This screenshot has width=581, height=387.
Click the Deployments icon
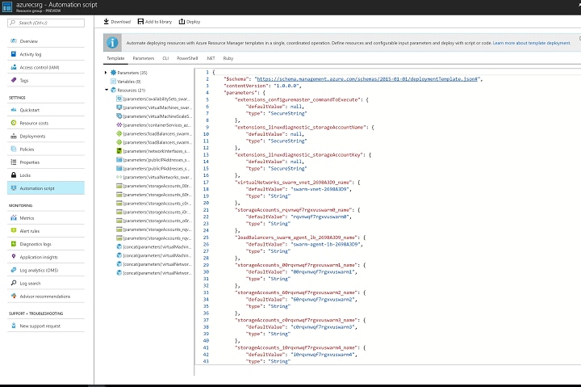point(14,137)
